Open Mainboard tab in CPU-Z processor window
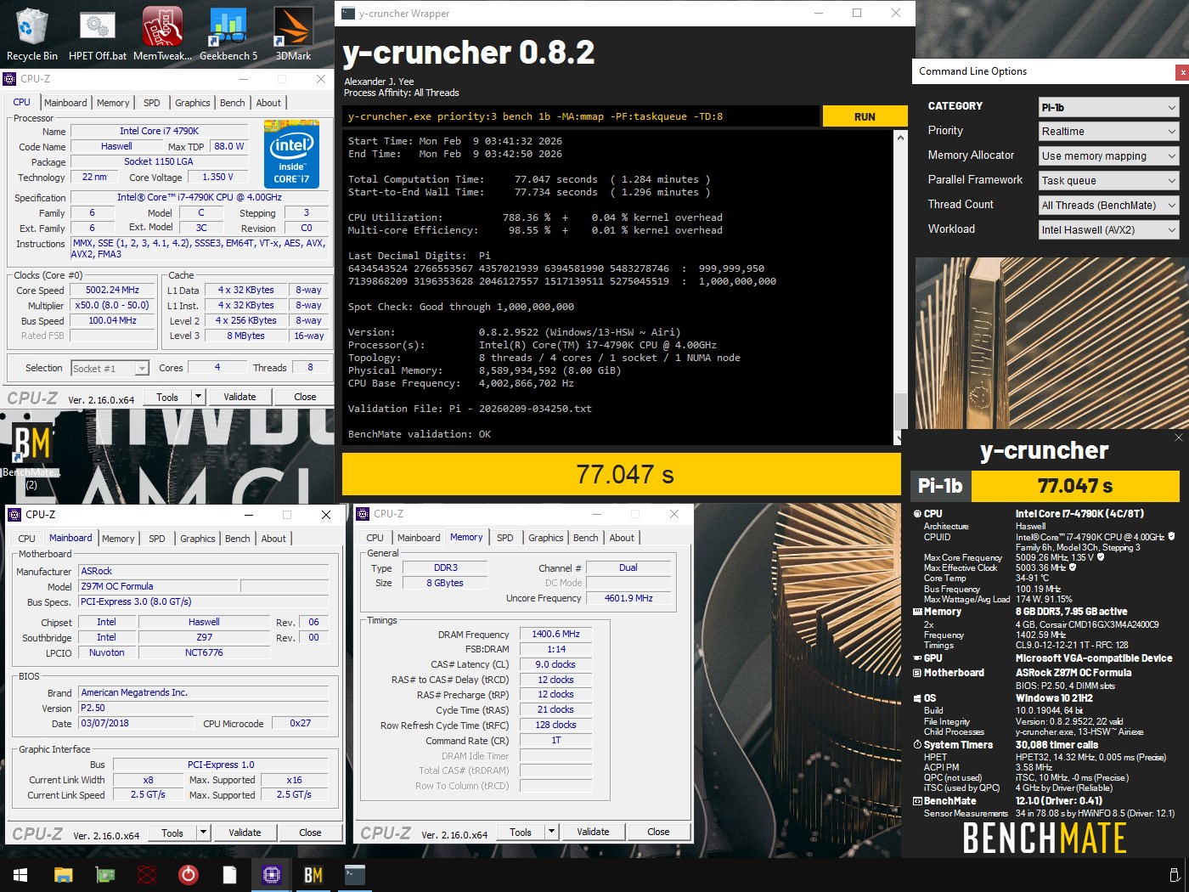Screen dimensions: 1189x892 (x=65, y=103)
